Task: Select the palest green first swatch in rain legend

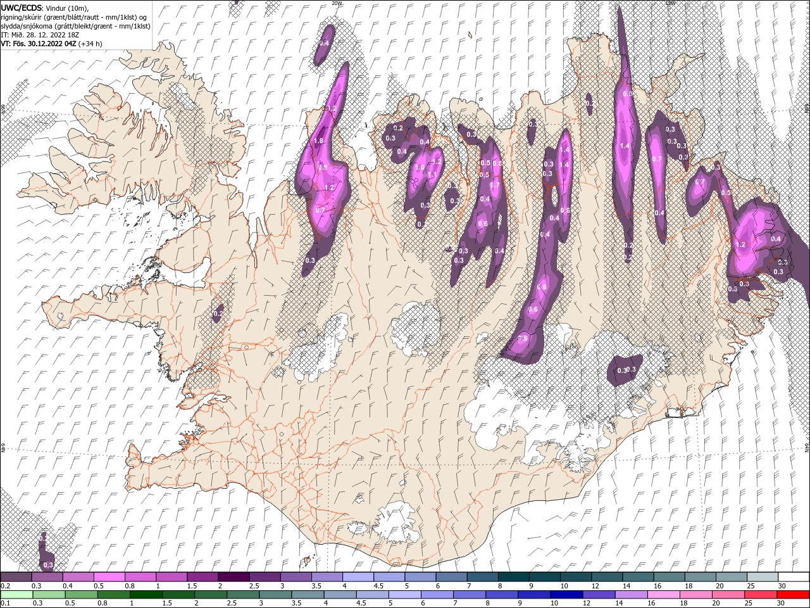Action: coord(16,595)
